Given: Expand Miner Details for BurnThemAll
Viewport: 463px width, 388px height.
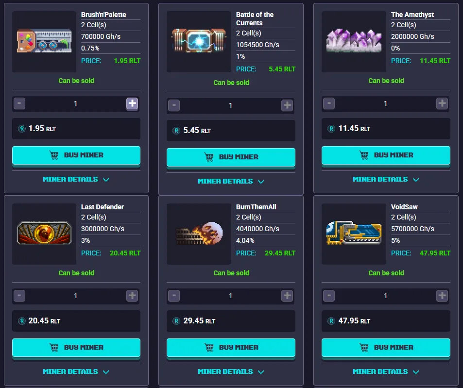Looking at the screenshot, I should click(231, 372).
